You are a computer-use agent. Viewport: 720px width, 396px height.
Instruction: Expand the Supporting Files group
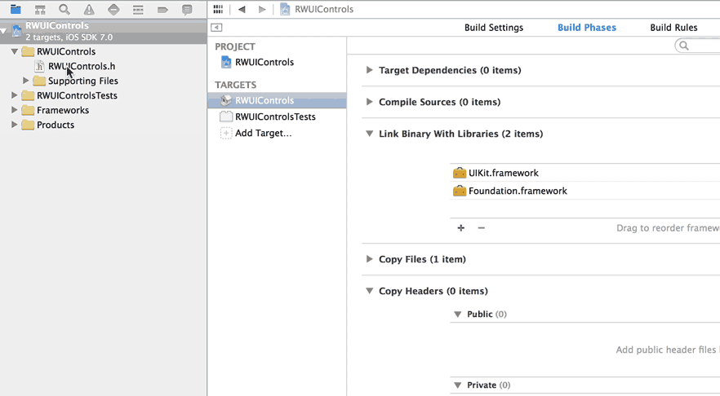point(26,81)
